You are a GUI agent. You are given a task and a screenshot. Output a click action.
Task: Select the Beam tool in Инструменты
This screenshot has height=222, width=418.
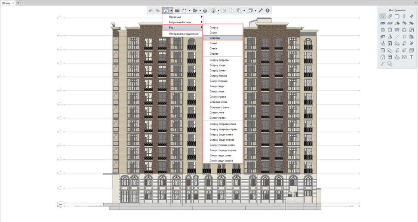[x=412, y=16]
